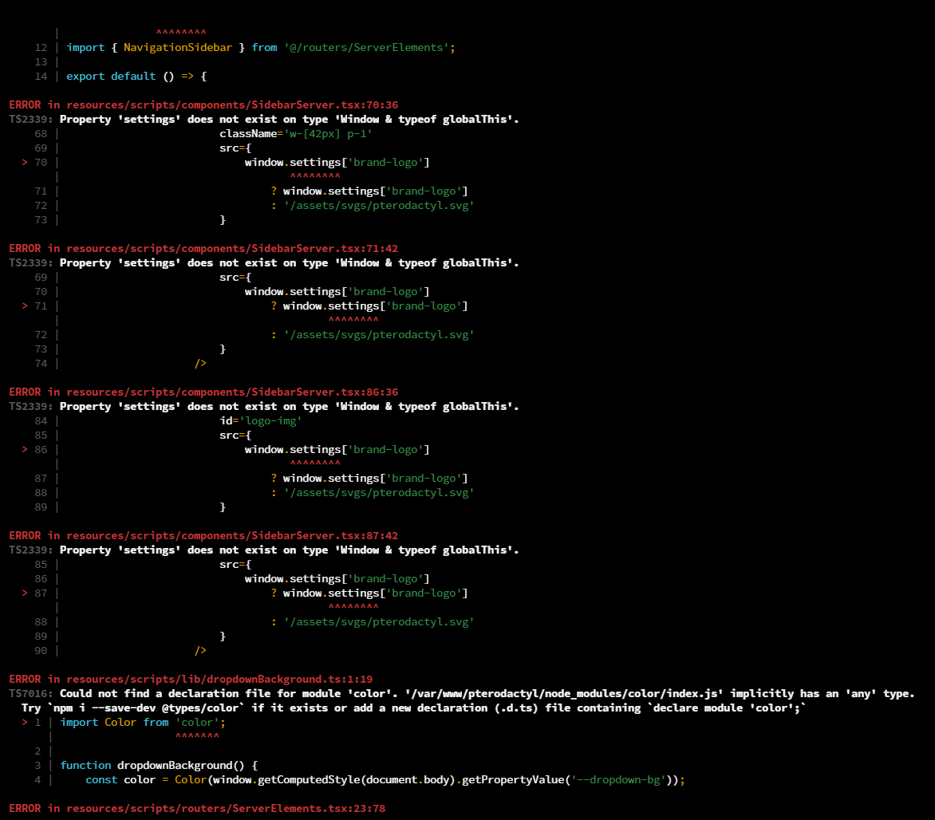Viewport: 935px width, 820px height.
Task: Click the TS2339 message under the 86:36 error
Action: (264, 407)
